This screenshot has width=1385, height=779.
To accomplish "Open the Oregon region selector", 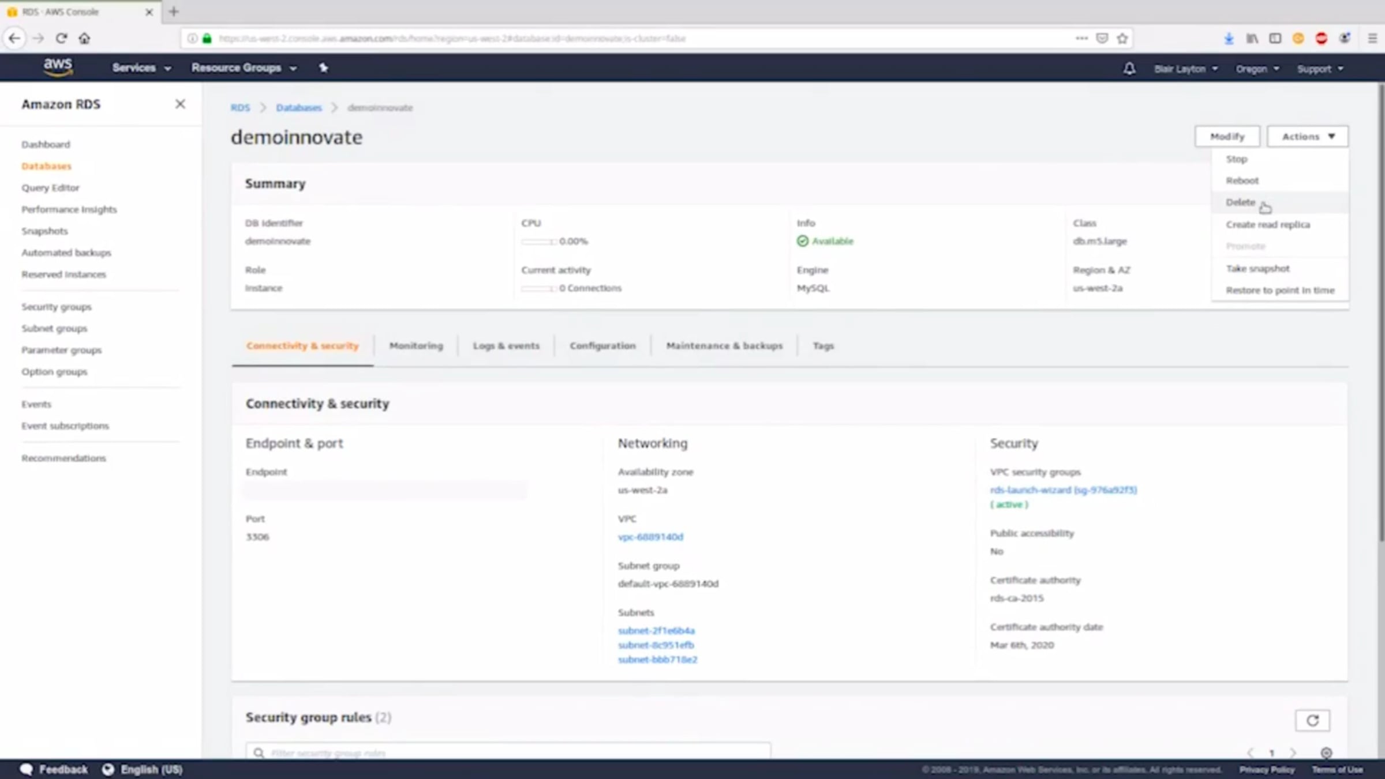I will coord(1257,69).
